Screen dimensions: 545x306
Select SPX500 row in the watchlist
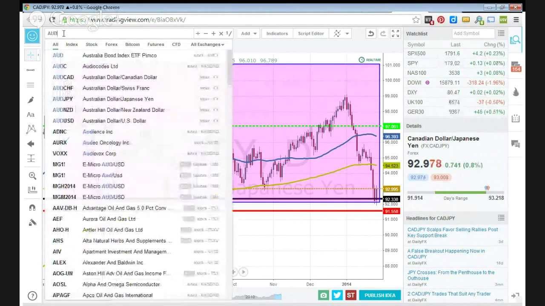(456, 54)
